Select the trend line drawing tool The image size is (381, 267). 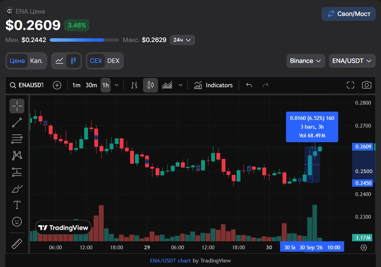(17, 123)
